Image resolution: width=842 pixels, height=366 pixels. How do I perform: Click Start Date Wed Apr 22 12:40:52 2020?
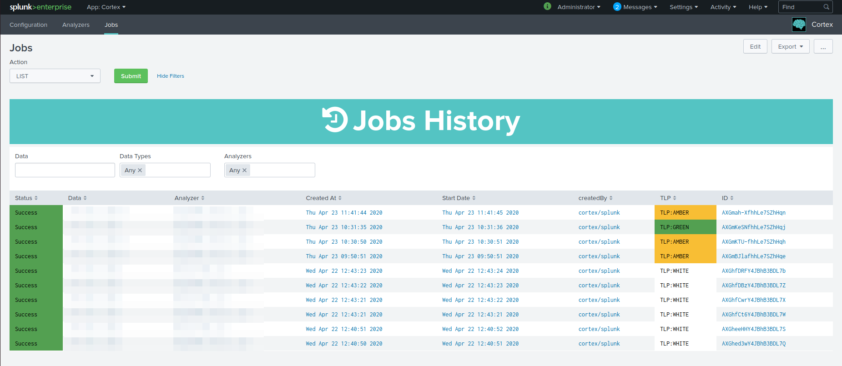[480, 329]
